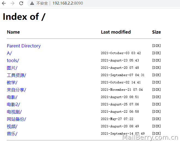Screen dimensions: 180x142
Task: Click the date 2021-September-14 07:49
Action: (123, 134)
